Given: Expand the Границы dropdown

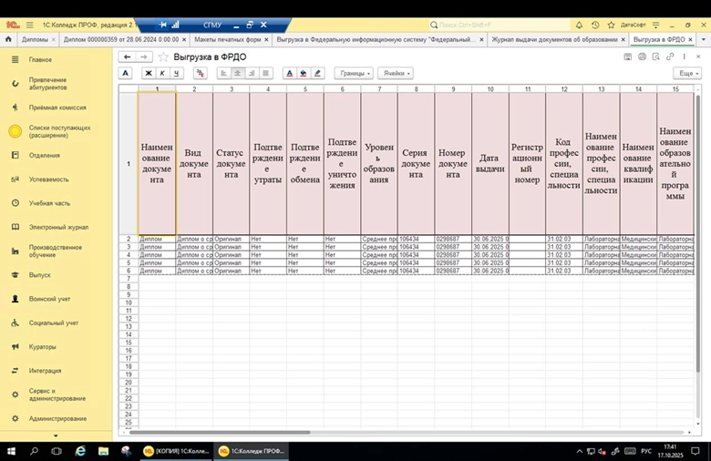Looking at the screenshot, I should [x=354, y=73].
